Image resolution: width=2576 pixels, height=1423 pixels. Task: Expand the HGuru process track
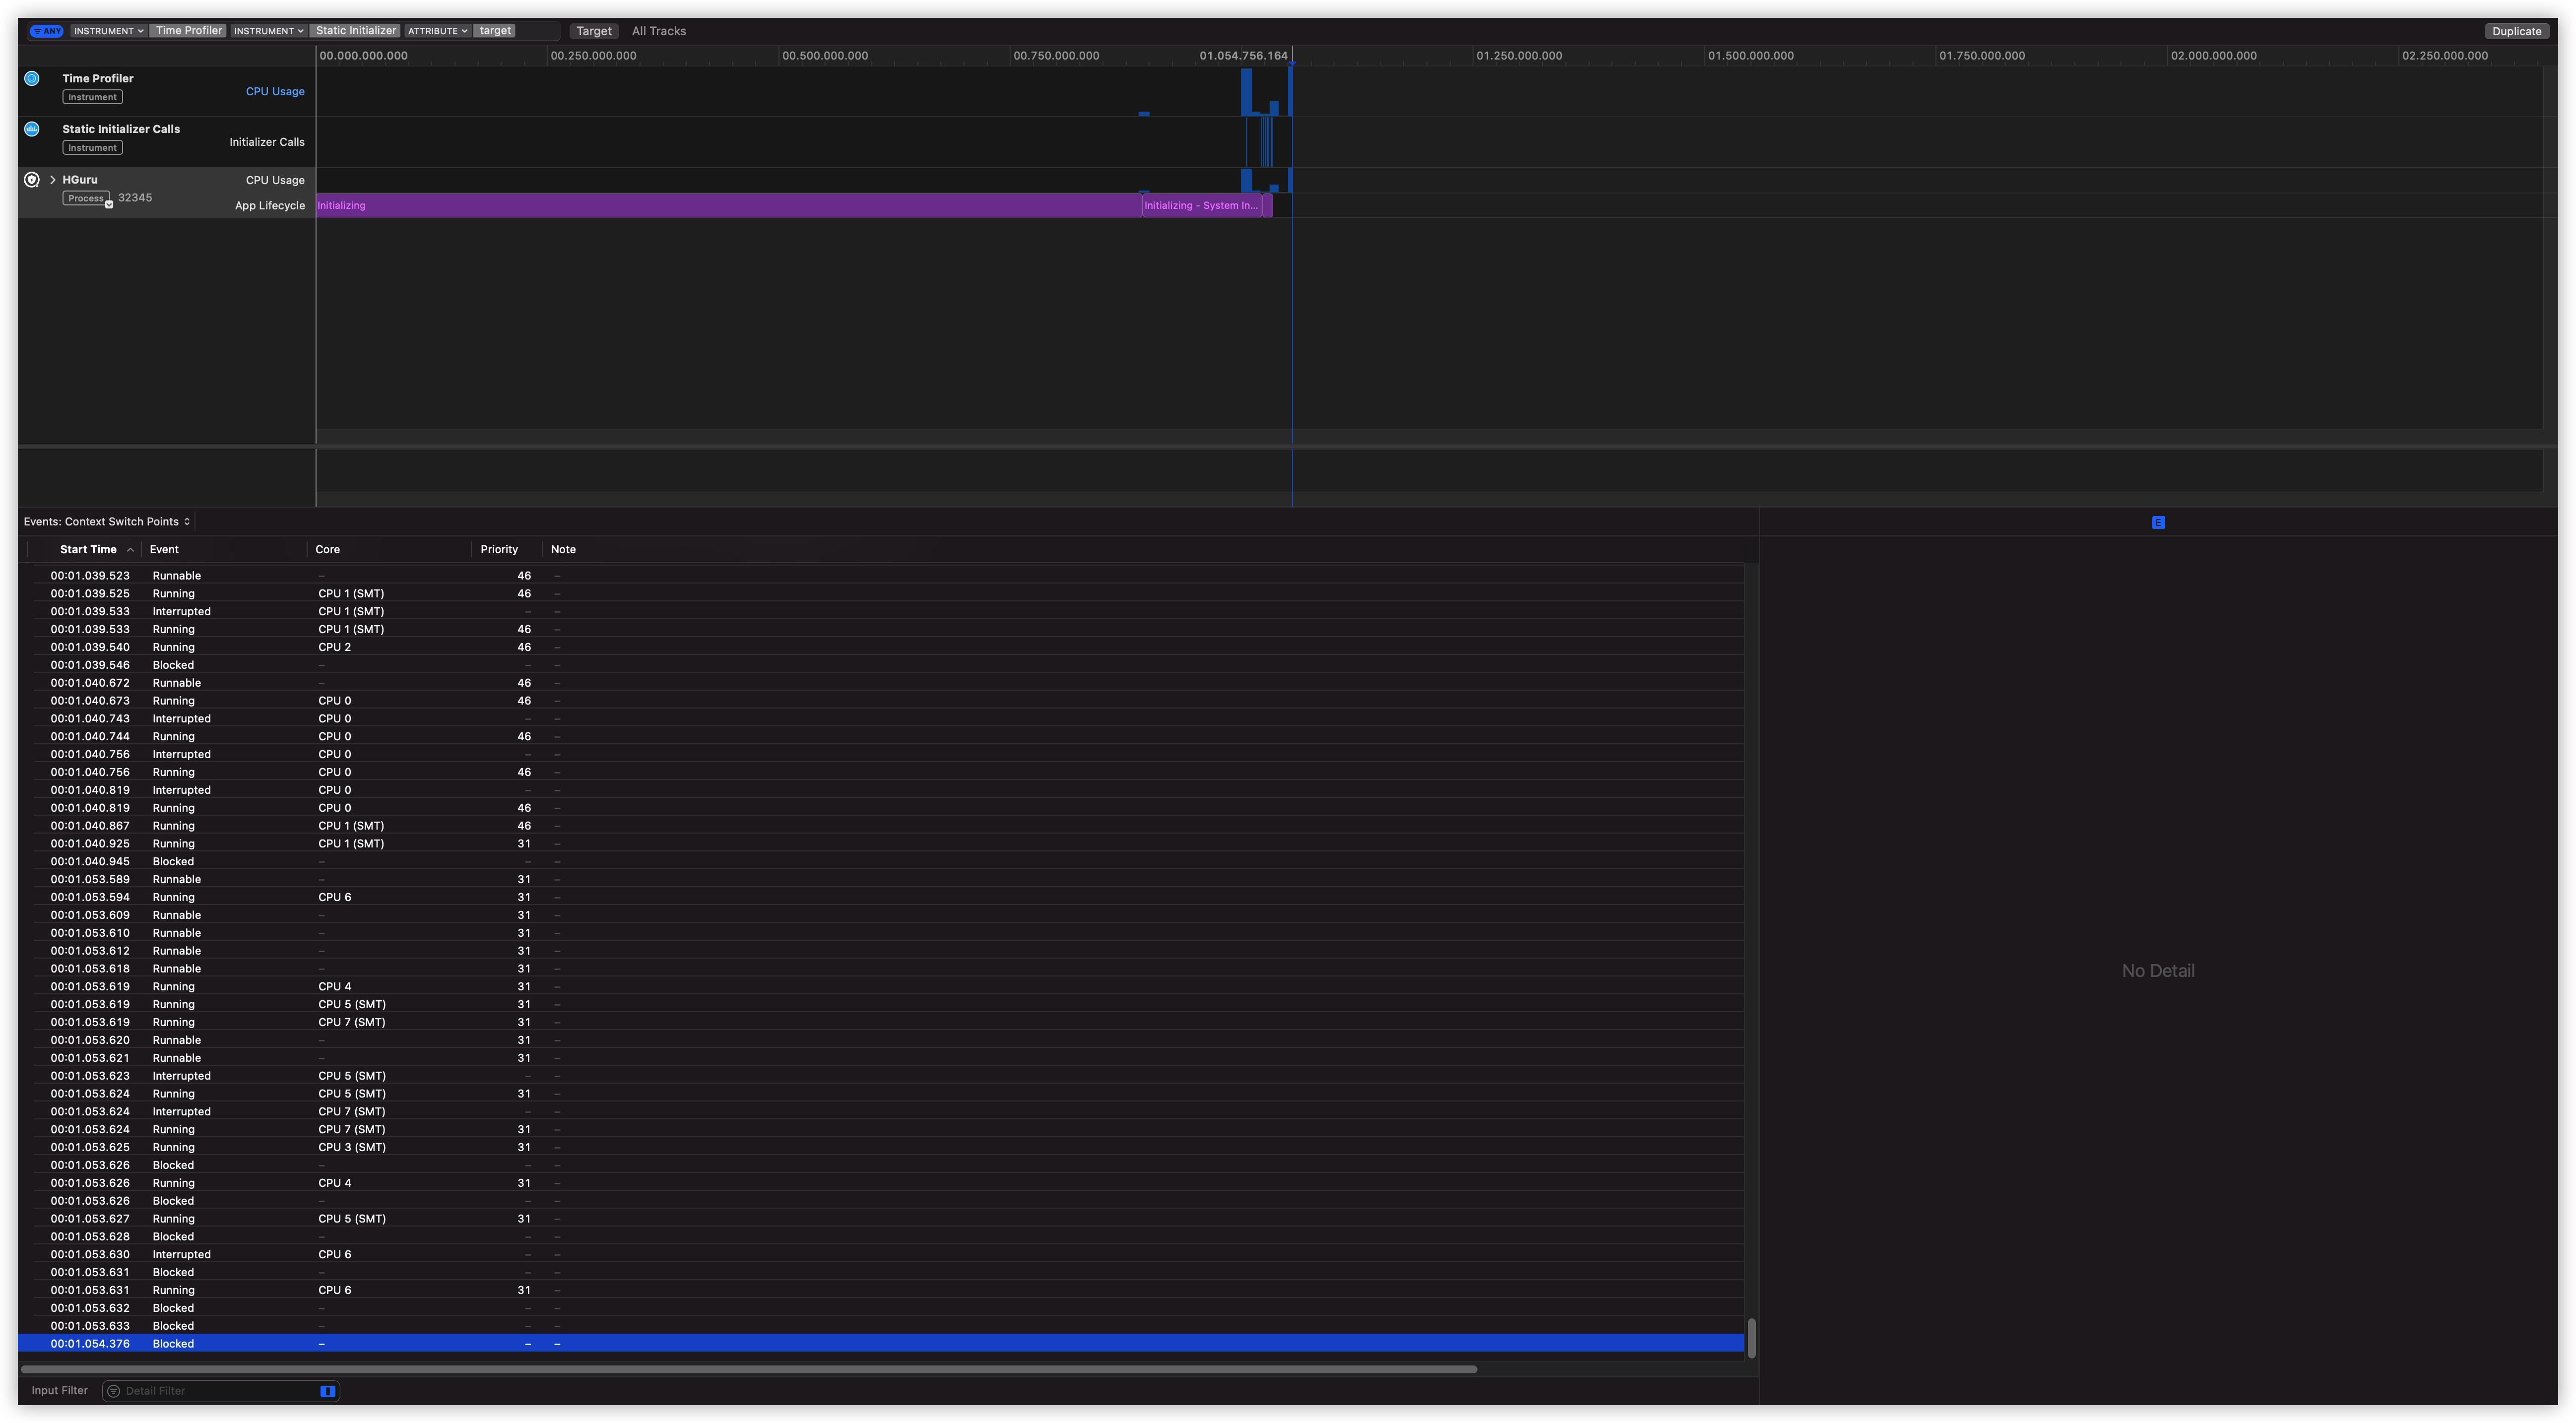[x=52, y=179]
